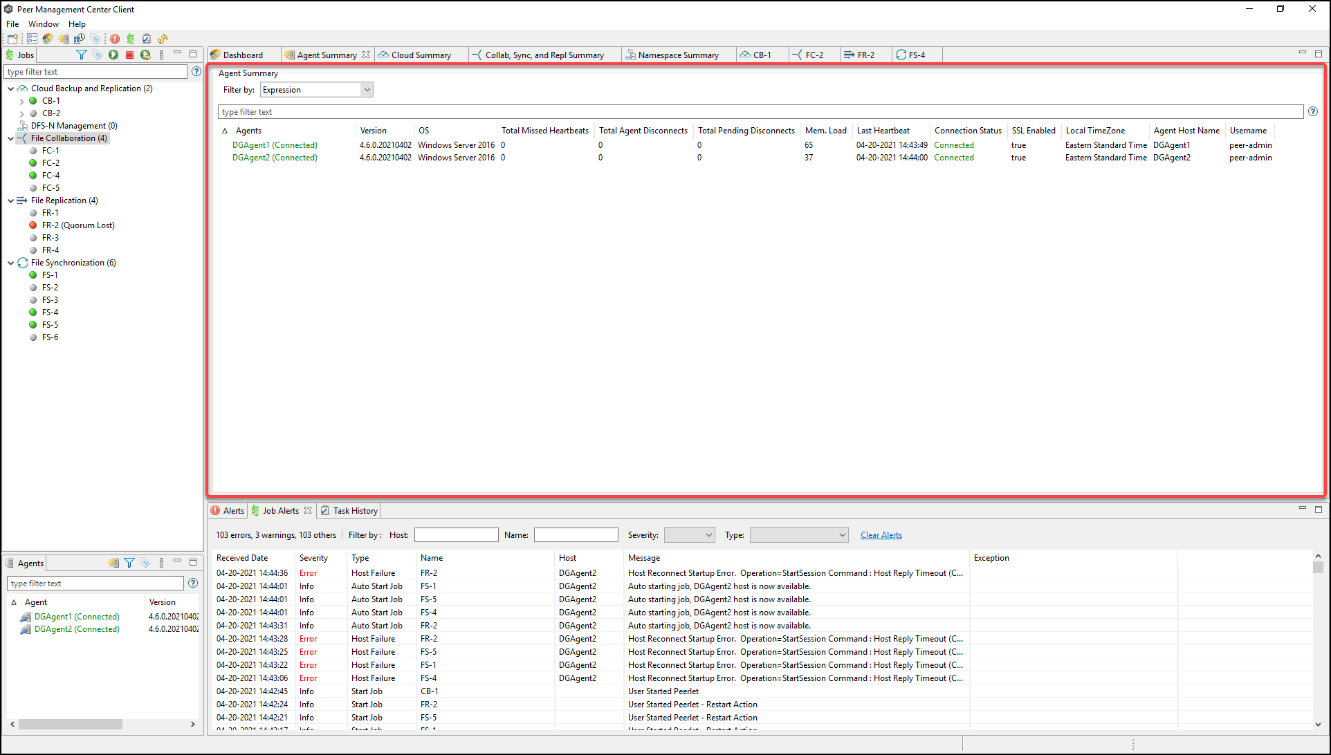Switch to the Cloud Summary tab

[x=421, y=55]
